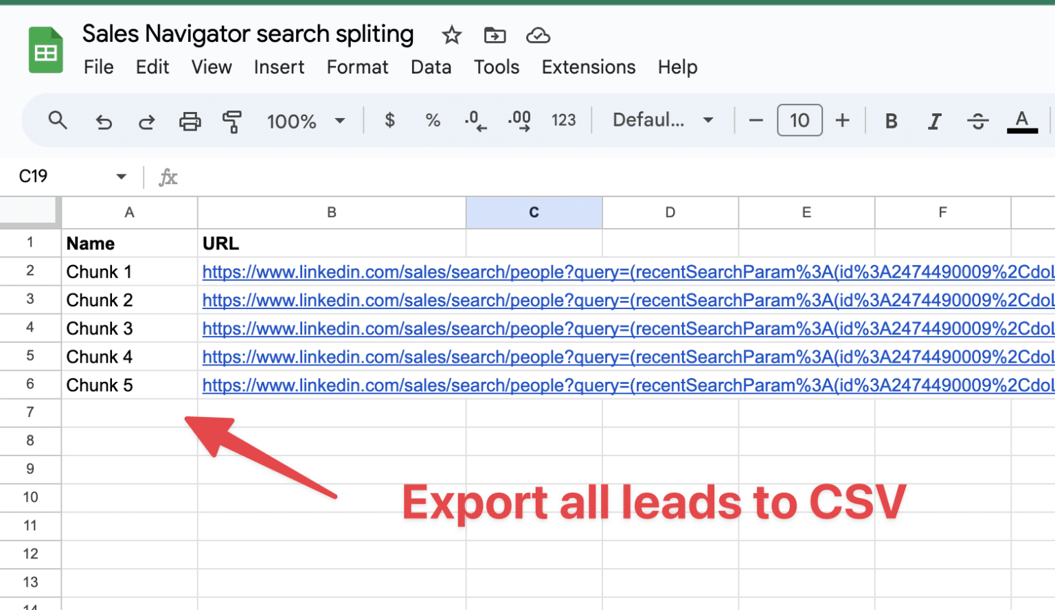Open the Extensions menu
This screenshot has height=610, width=1055.
coord(588,67)
